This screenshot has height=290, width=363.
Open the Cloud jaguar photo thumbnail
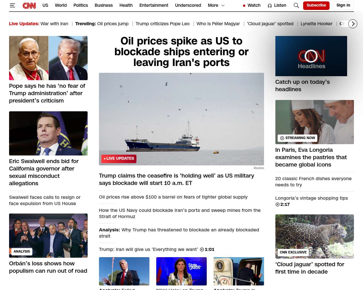click(x=315, y=236)
